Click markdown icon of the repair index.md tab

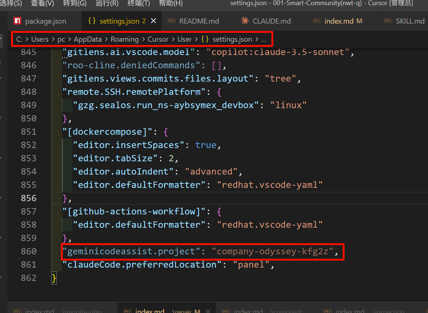click(127, 311)
